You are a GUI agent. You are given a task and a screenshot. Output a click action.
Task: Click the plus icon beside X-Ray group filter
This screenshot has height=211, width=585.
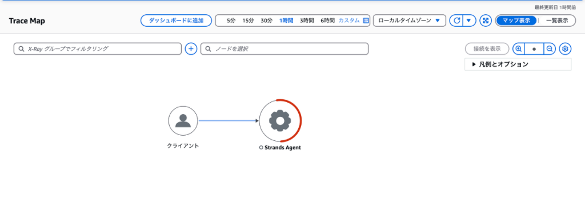[191, 48]
